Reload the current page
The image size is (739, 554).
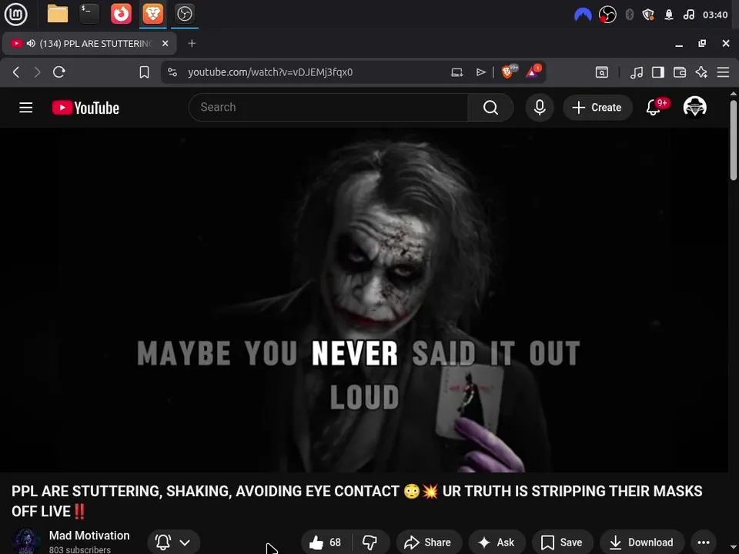59,72
